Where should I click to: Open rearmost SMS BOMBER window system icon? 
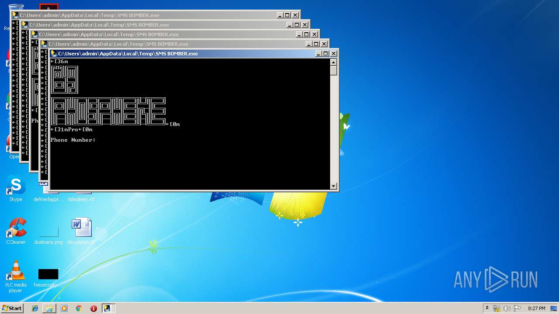tap(15, 15)
